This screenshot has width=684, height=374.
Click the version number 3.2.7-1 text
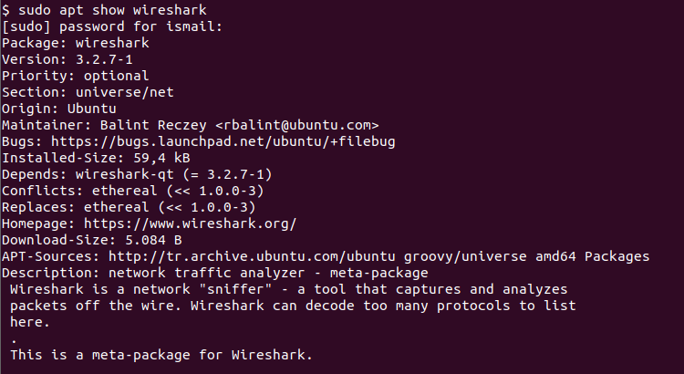tap(104, 59)
